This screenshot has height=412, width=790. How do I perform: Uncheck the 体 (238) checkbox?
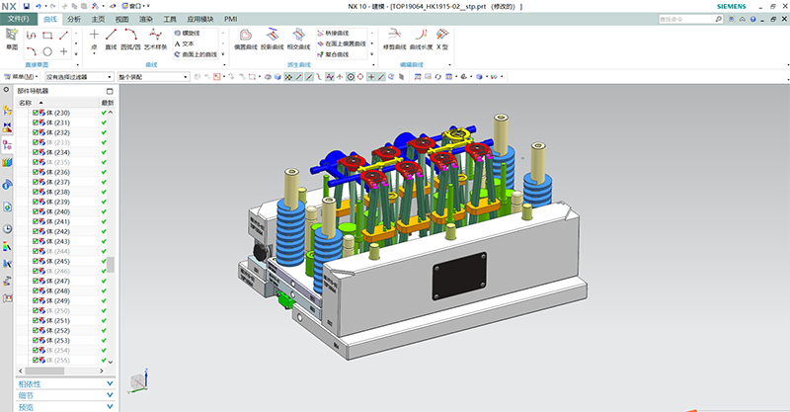pos(36,192)
